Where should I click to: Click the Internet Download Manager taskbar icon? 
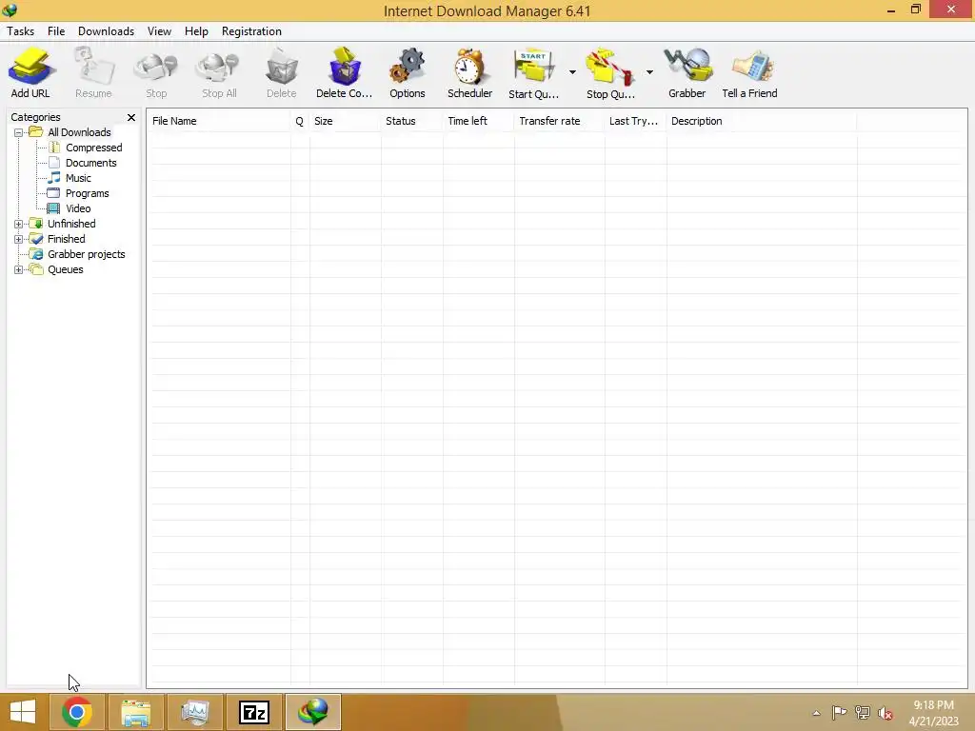click(312, 712)
